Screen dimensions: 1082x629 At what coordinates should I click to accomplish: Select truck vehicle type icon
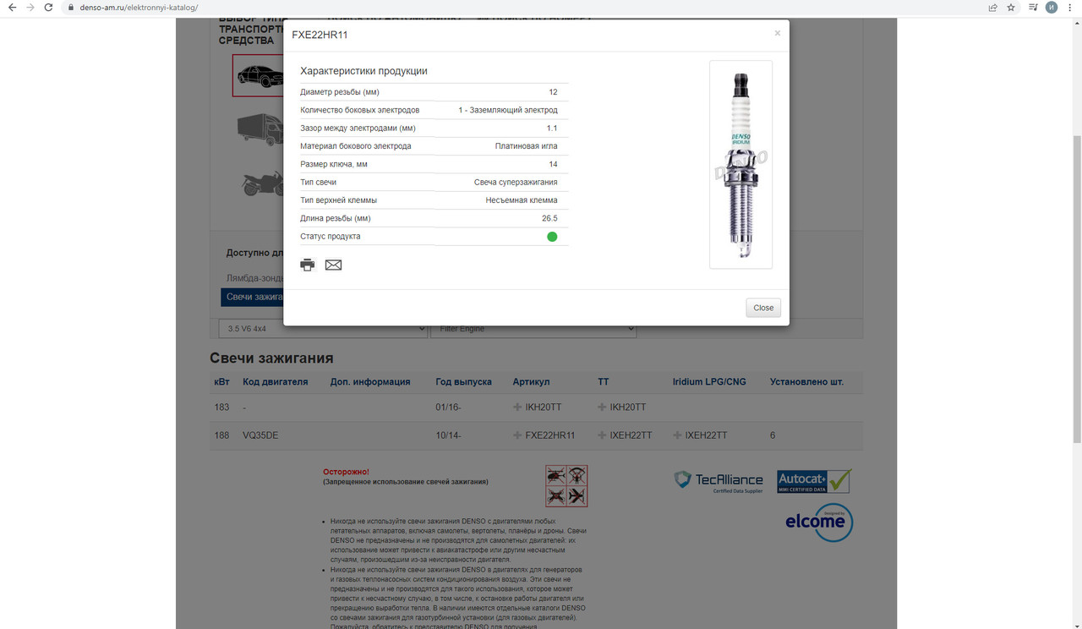point(260,129)
